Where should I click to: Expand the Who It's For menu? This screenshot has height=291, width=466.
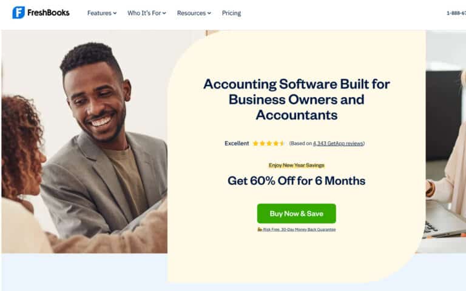click(147, 13)
